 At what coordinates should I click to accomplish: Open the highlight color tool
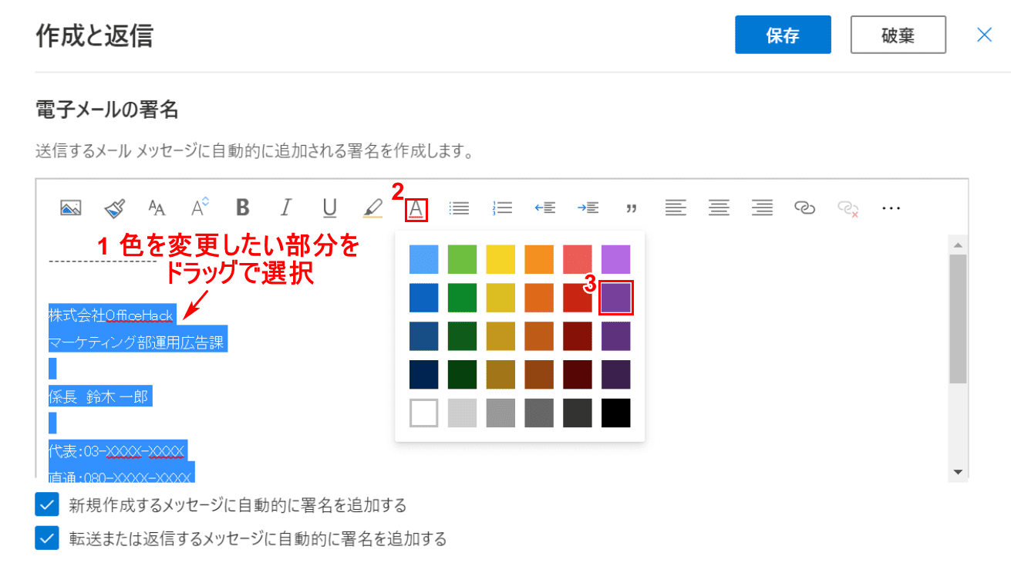point(372,207)
